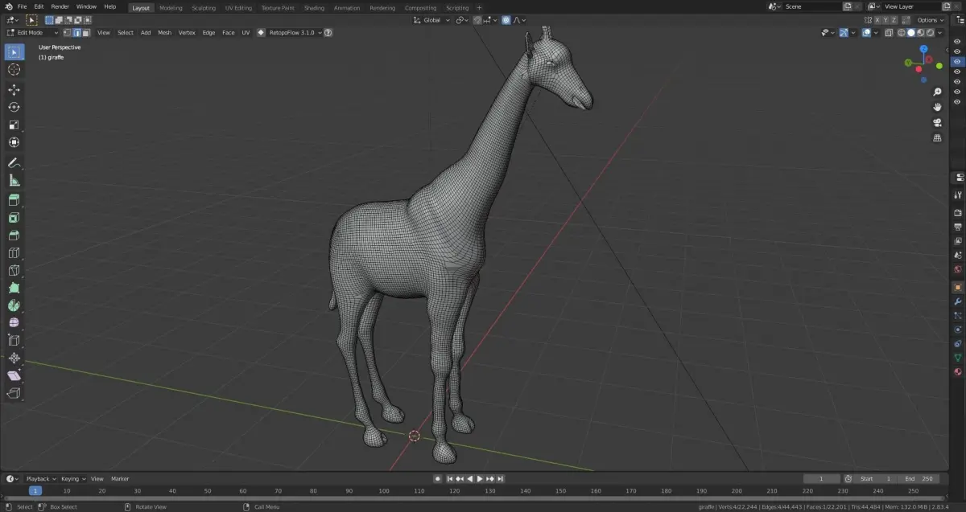
Task: Enable edge select mode
Action: [76, 33]
